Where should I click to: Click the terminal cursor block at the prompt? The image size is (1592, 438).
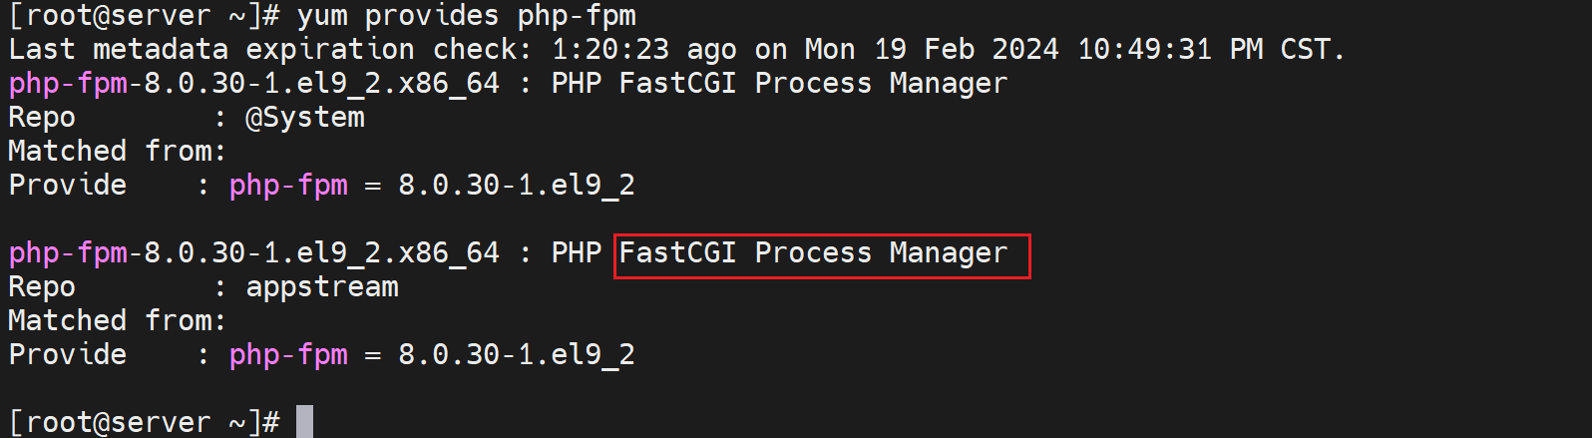pyautogui.click(x=304, y=421)
